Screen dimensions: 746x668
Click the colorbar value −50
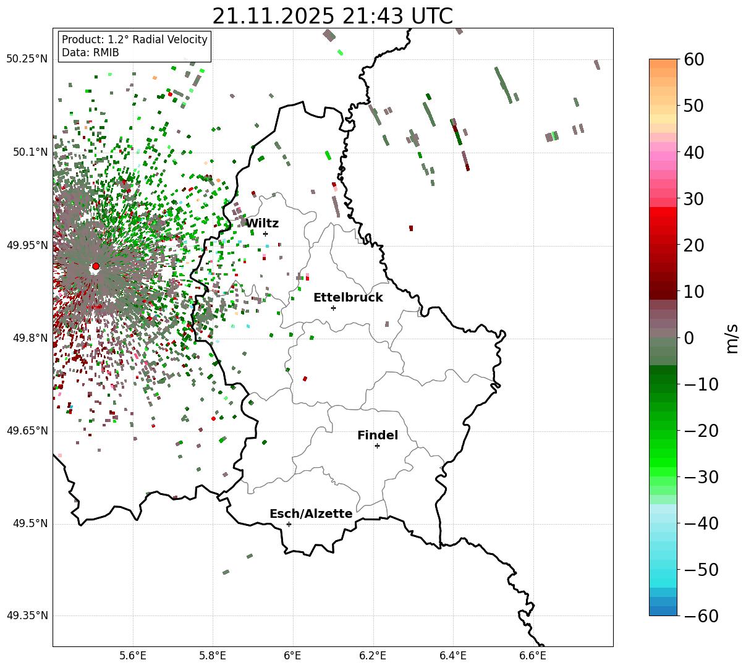(x=701, y=570)
